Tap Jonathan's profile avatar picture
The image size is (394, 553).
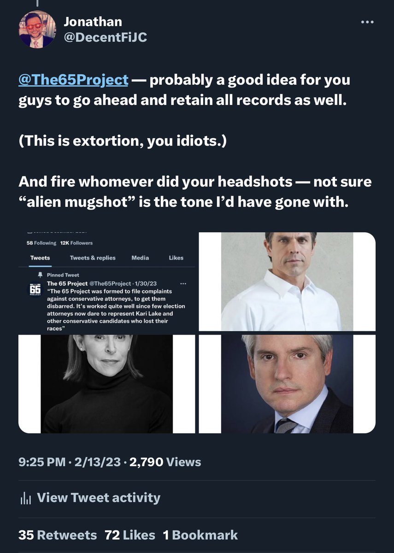[x=37, y=29]
